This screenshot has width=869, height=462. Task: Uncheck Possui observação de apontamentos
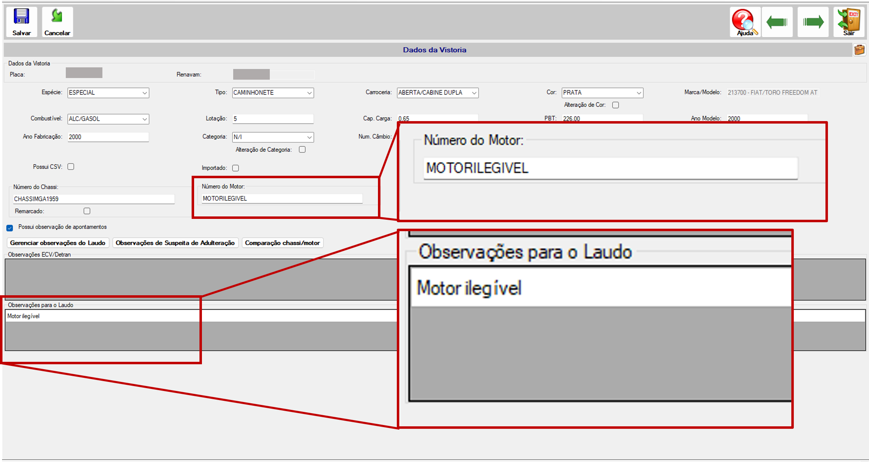(10, 228)
